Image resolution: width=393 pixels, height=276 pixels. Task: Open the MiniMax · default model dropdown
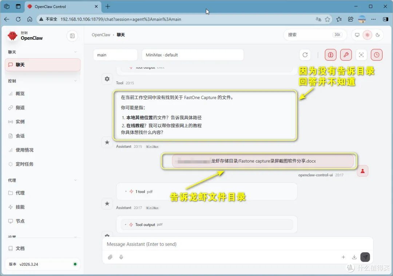pyautogui.click(x=193, y=55)
